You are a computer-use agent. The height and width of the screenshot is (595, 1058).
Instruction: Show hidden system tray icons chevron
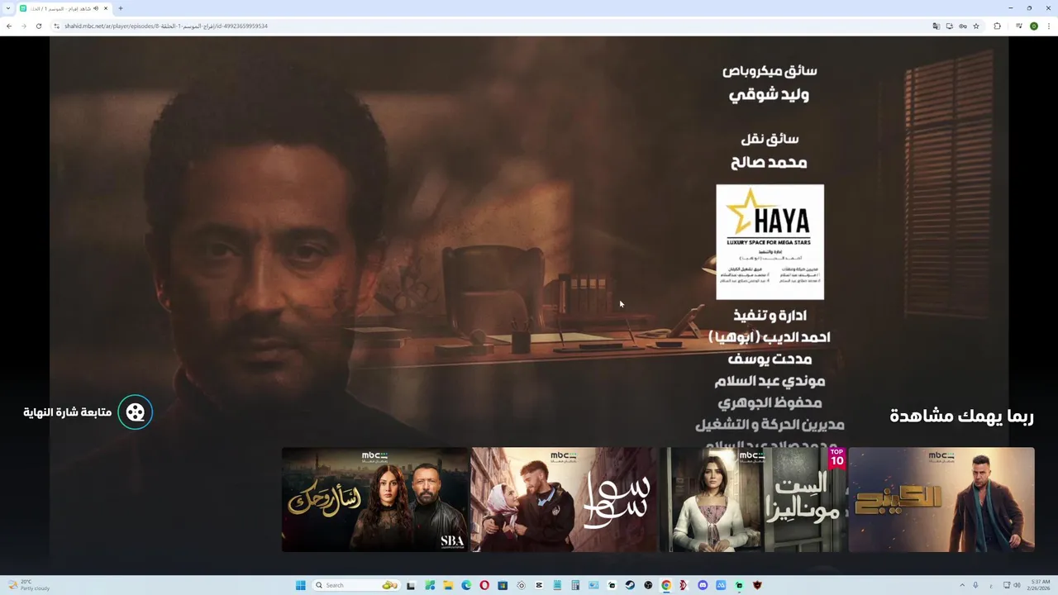click(x=962, y=585)
